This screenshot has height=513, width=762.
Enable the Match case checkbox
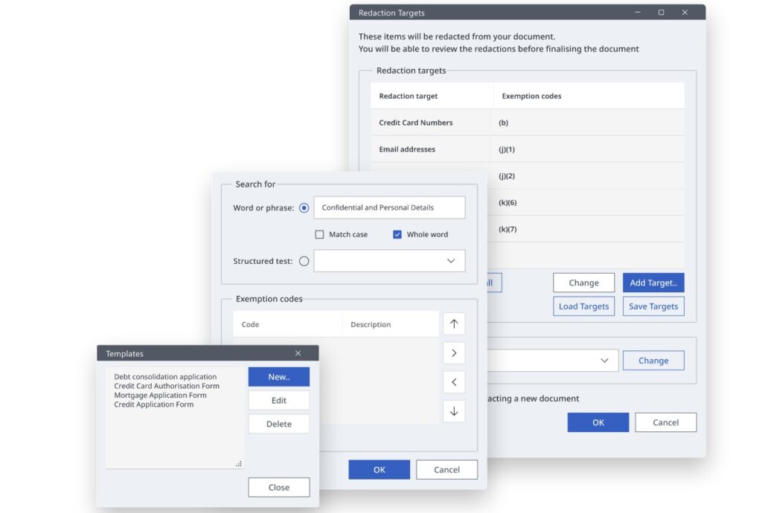[x=319, y=234]
